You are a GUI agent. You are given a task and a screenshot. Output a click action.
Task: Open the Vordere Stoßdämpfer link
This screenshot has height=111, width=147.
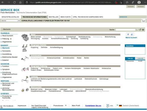point(73,68)
